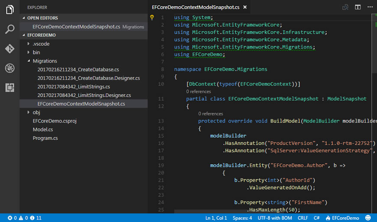Image resolution: width=377 pixels, height=222 pixels.
Task: Click the smiley feedback icon
Action: [368, 218]
